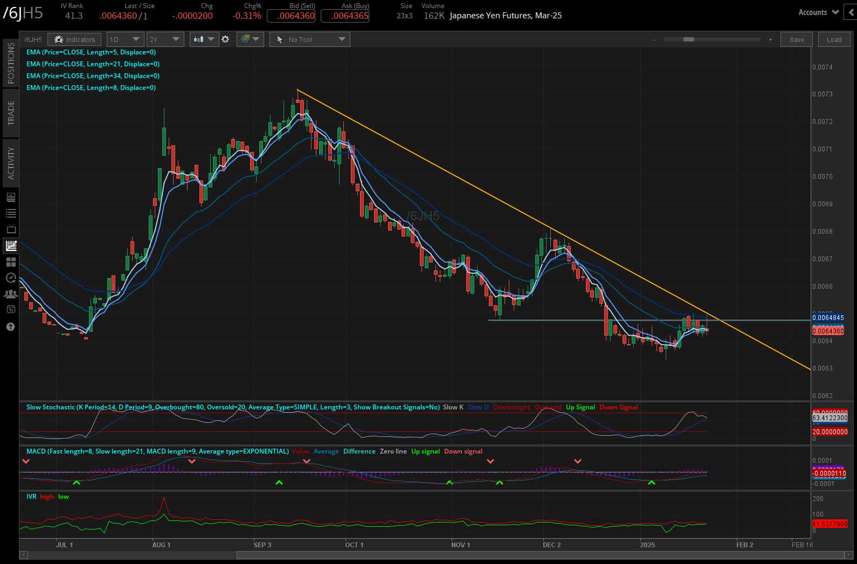Click the Indicators button
Image resolution: width=857 pixels, height=564 pixels.
(x=74, y=39)
